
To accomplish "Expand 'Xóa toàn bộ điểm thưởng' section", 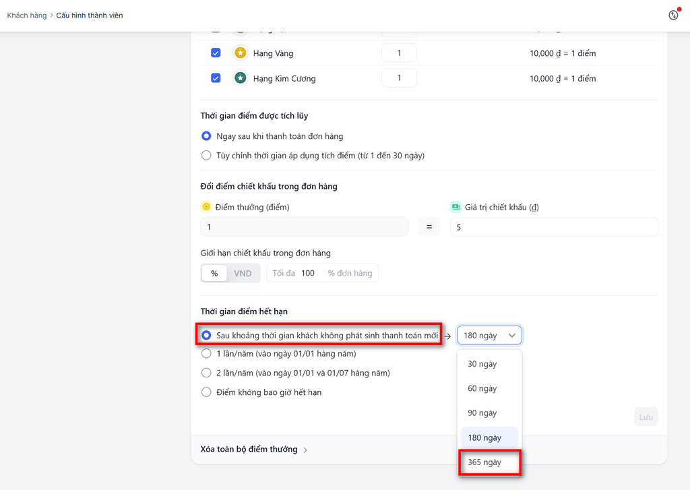I will coord(254,450).
